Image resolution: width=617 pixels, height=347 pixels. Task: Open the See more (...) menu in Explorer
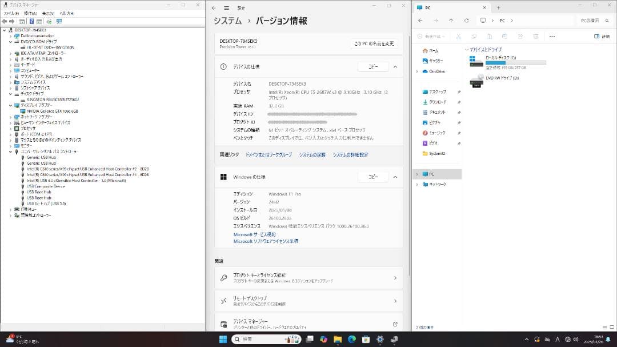coord(552,36)
